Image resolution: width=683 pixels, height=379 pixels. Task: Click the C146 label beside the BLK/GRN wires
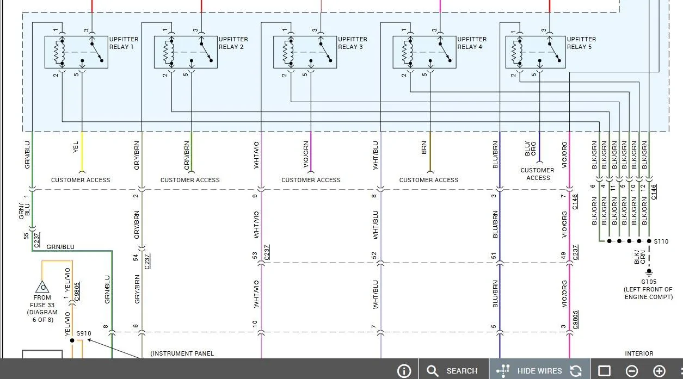point(654,191)
